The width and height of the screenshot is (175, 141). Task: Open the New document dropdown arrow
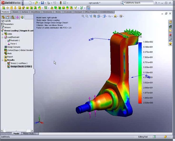point(33,3)
